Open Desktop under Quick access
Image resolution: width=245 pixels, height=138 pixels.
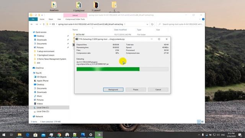tap(40, 36)
